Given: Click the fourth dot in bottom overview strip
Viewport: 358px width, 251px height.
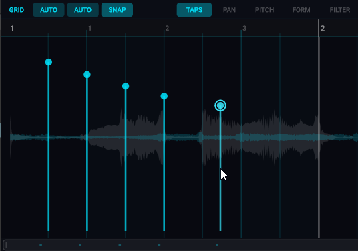Looking at the screenshot, I should tap(159, 245).
